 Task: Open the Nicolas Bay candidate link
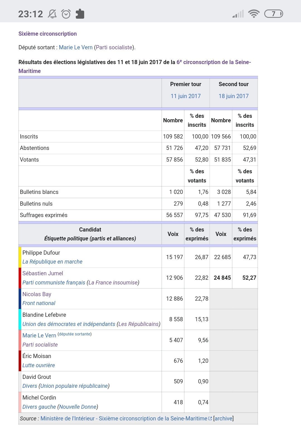pos(37,294)
